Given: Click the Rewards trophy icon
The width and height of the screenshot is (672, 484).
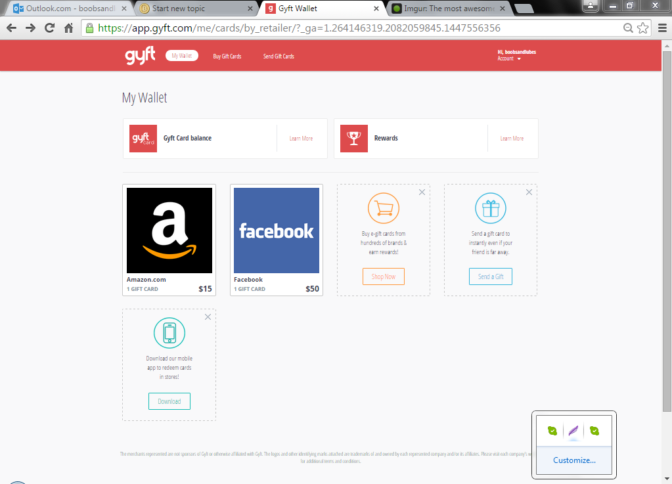Looking at the screenshot, I should click(x=354, y=139).
